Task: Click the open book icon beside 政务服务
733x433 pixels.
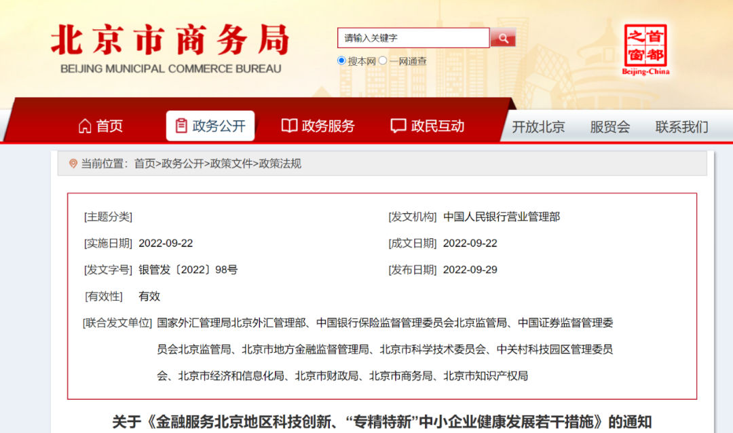Action: point(289,126)
